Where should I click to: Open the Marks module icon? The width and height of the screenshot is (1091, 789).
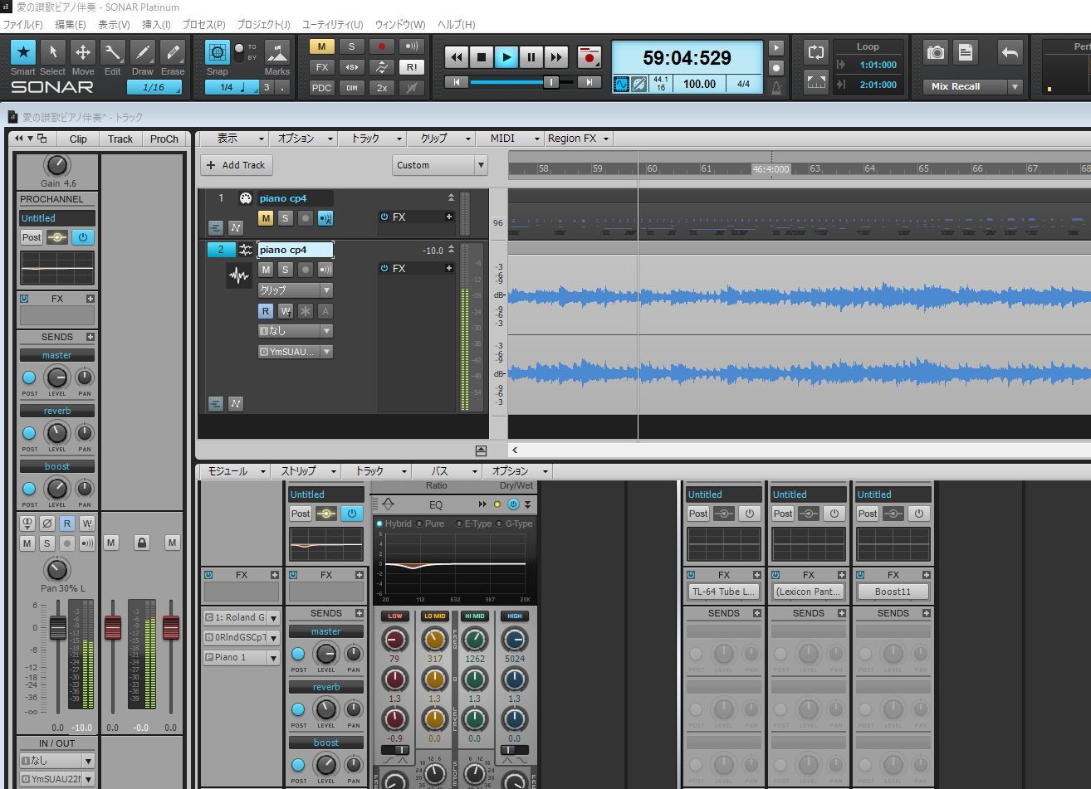(x=277, y=52)
